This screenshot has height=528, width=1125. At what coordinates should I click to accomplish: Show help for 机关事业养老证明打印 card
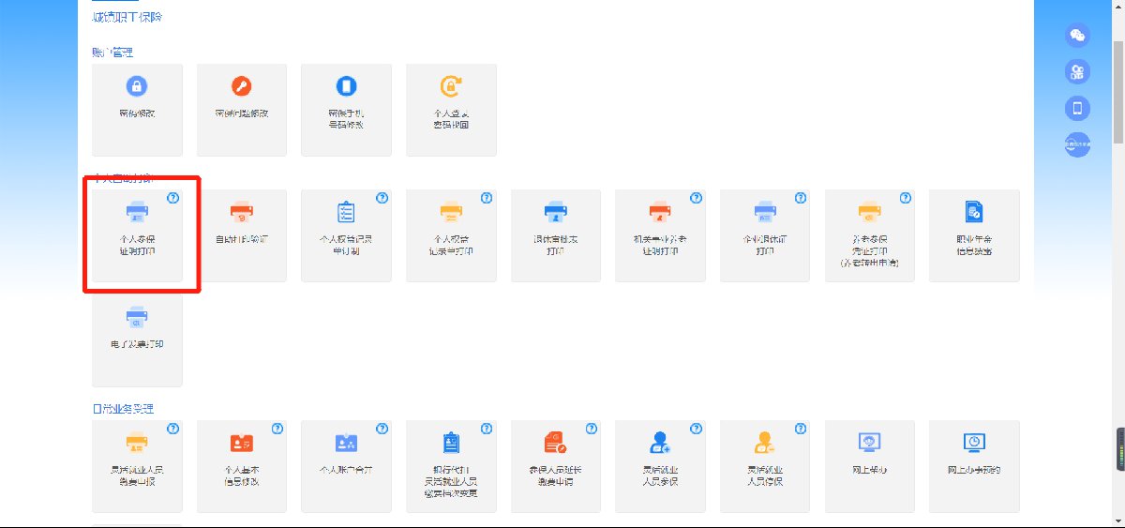pyautogui.click(x=696, y=198)
